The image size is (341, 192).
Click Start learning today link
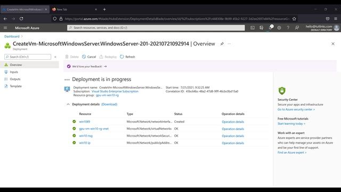tap(291, 124)
